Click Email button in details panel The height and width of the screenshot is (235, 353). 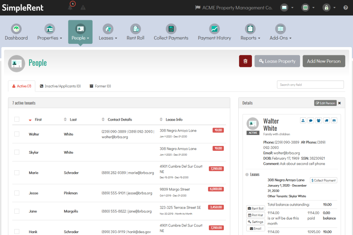pyautogui.click(x=256, y=228)
